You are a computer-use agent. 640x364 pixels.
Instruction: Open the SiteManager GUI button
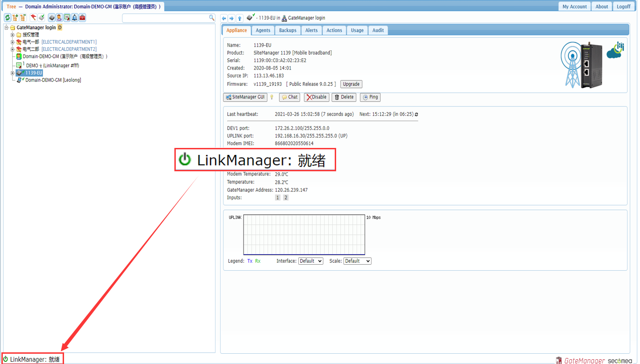(x=245, y=97)
